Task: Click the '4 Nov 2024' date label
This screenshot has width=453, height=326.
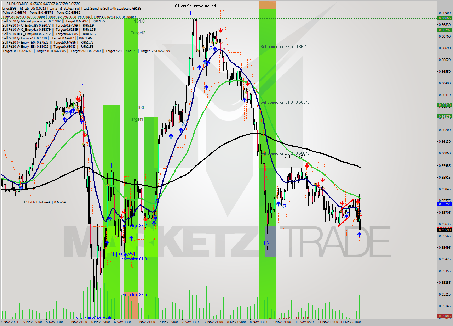Action: 9,322
